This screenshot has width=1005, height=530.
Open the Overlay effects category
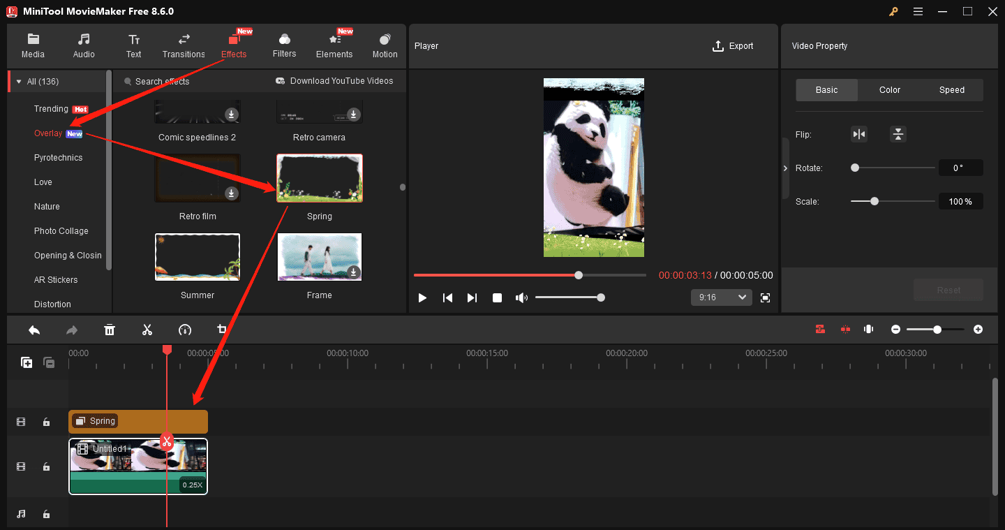coord(49,133)
